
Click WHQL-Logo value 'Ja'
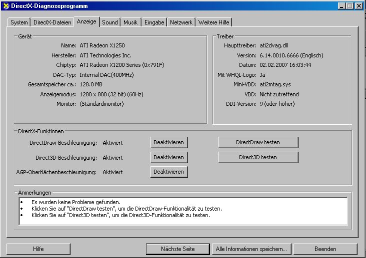(262, 75)
